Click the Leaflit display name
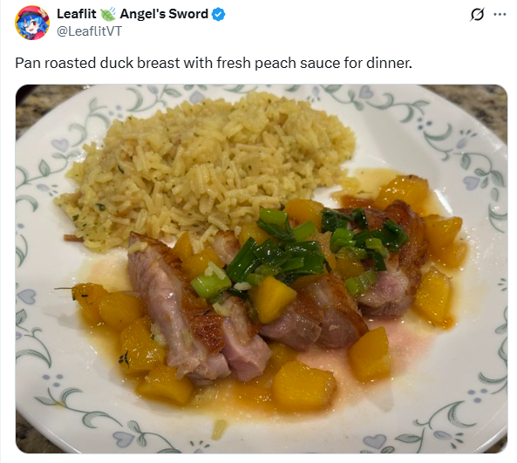Viewport: 517px width, 463px height. pos(77,14)
